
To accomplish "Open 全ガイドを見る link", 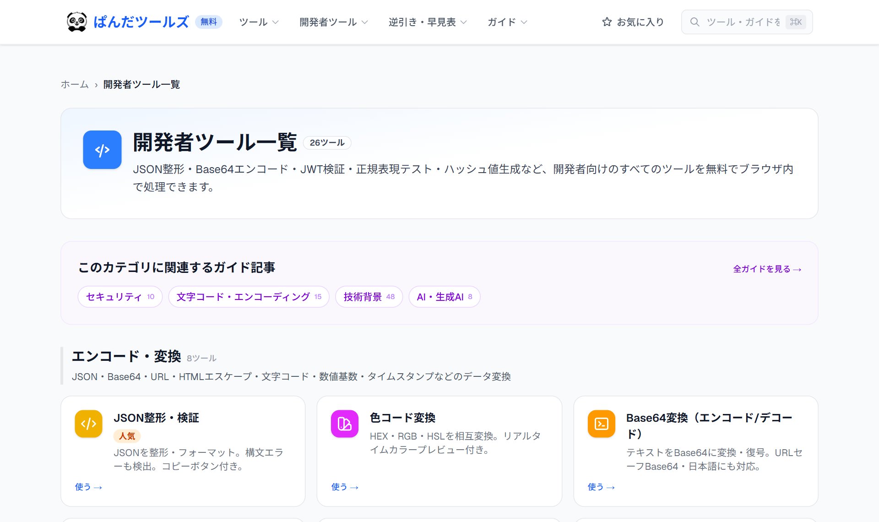I will [x=767, y=269].
